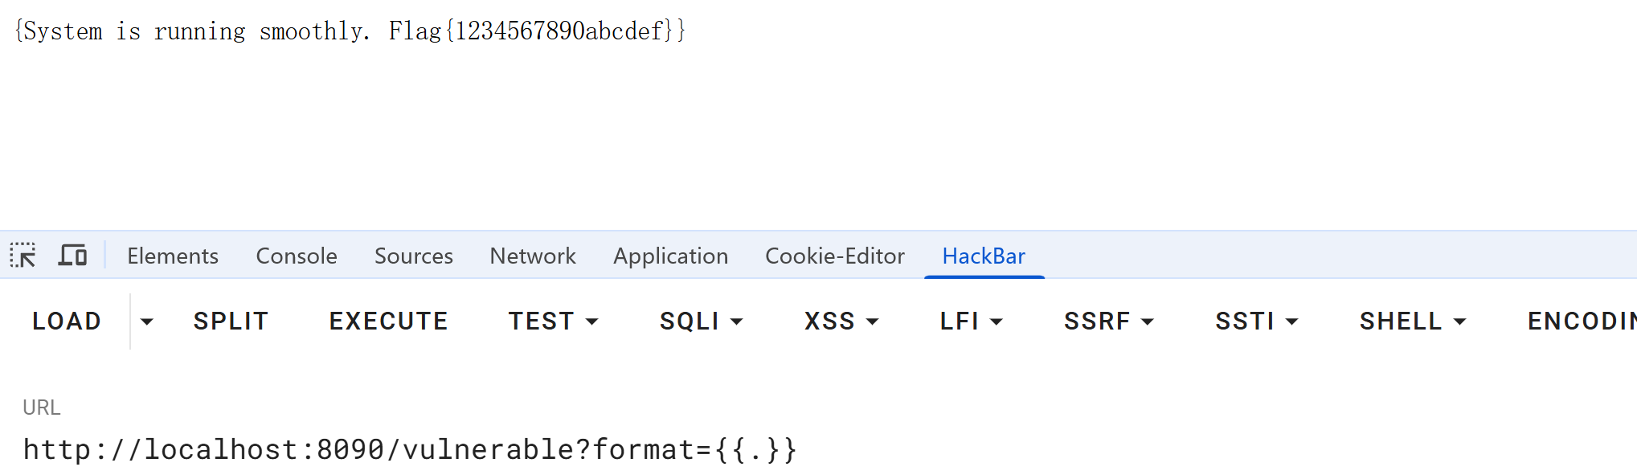The width and height of the screenshot is (1637, 475).
Task: Open the SSTI payload dropdown
Action: (1256, 321)
